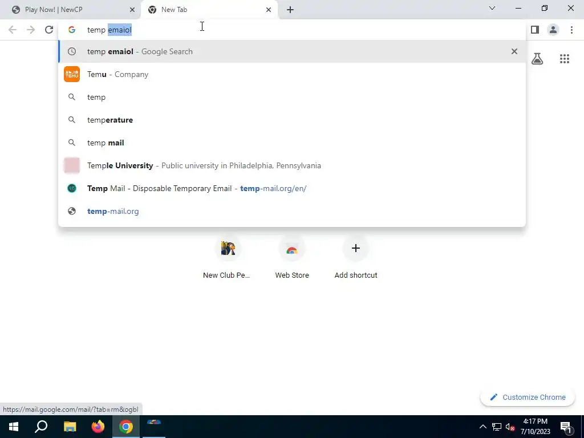This screenshot has height=438, width=584.
Task: Click the last pinned app in taskbar
Action: (x=154, y=427)
